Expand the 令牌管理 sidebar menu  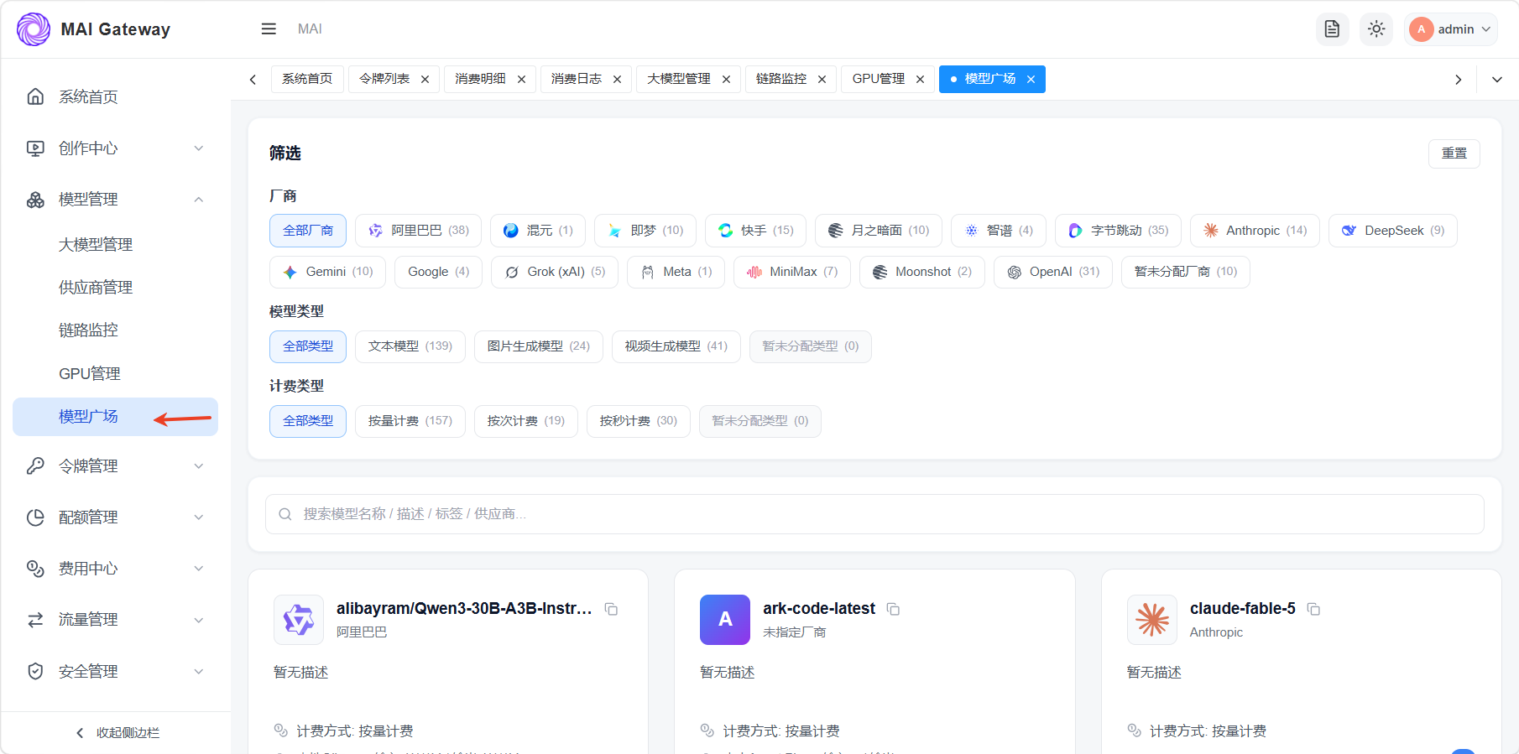pyautogui.click(x=116, y=466)
